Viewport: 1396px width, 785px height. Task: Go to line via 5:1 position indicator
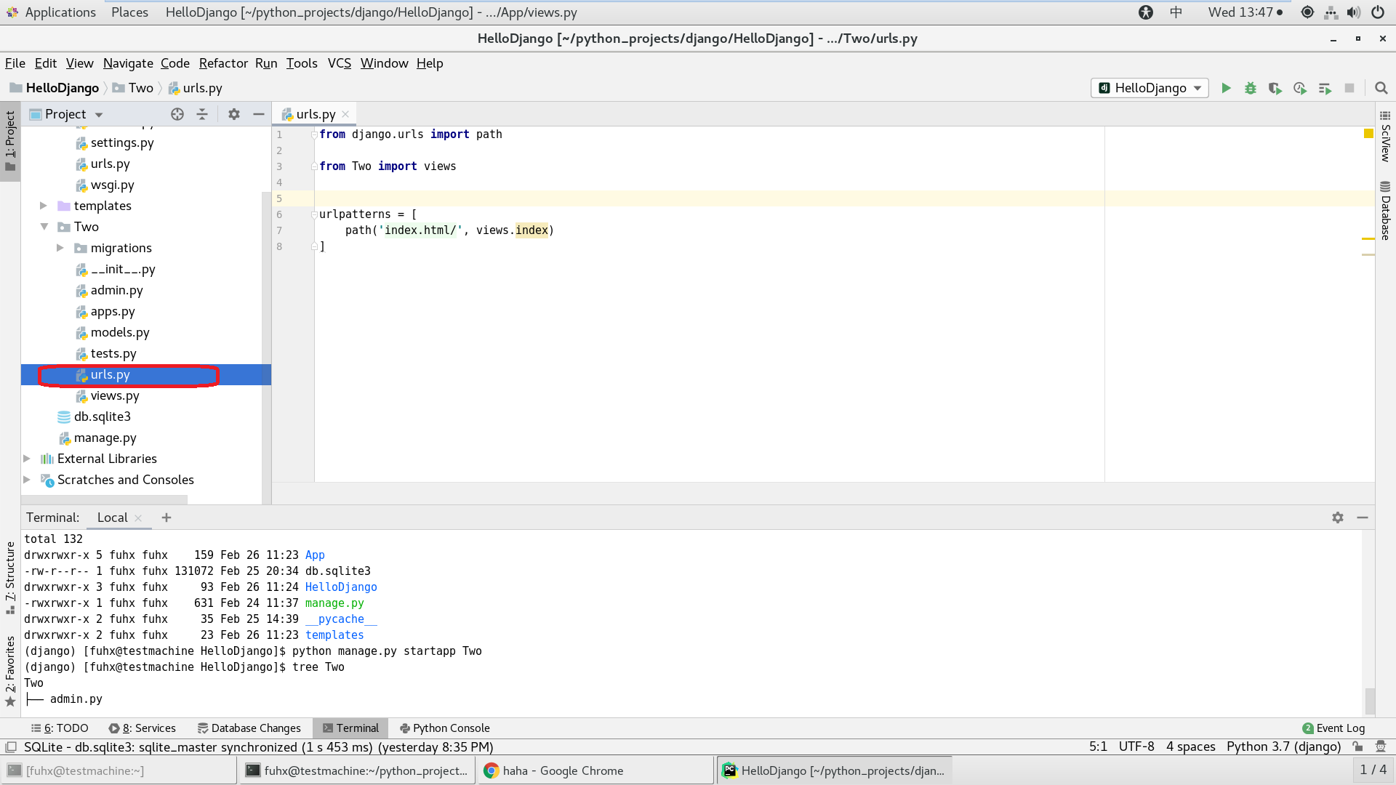[x=1098, y=746]
